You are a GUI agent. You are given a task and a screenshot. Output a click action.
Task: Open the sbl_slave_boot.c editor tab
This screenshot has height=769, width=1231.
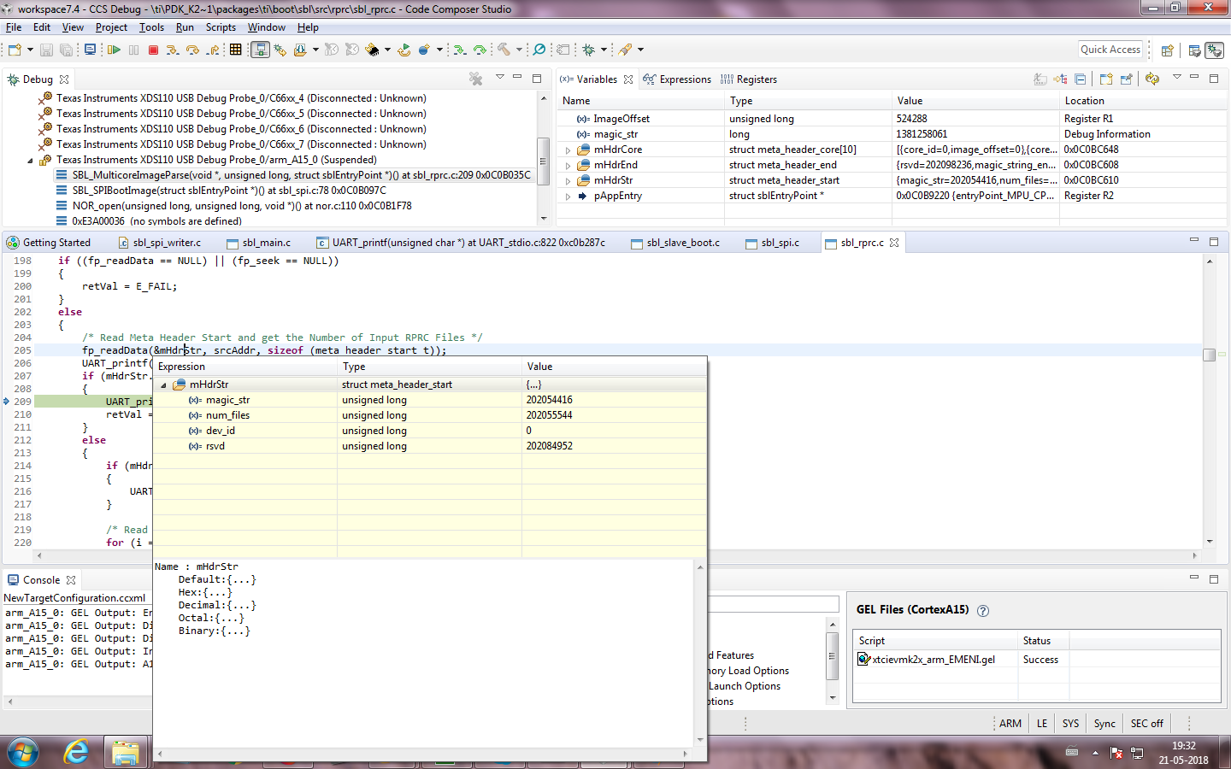675,243
